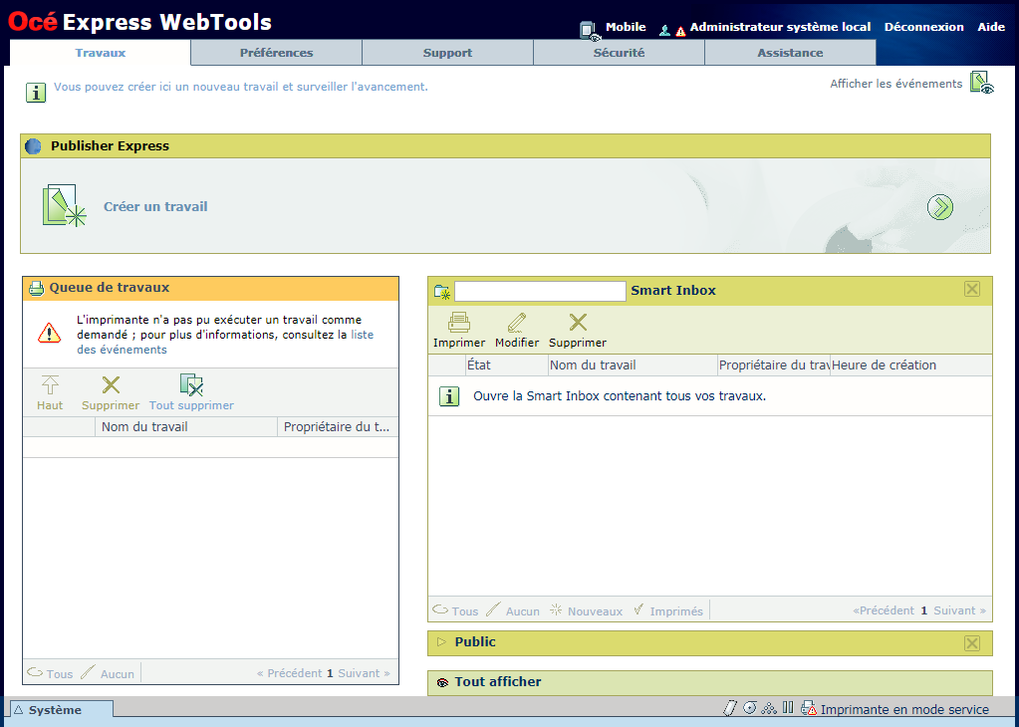Open the Travaux tab

[x=100, y=53]
